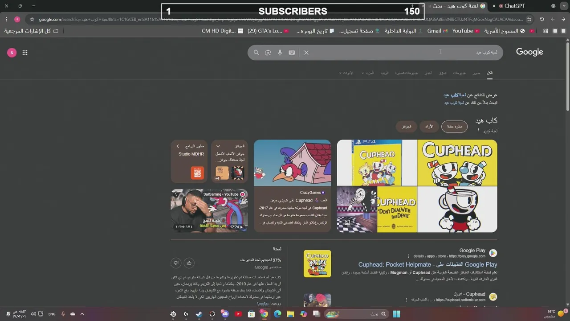
Task: Open the weather widget showing 36°C
Action: coord(555,314)
